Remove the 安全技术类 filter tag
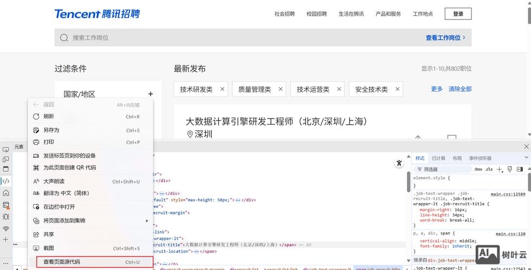Viewport: 531px width, 270px height. 397,89
